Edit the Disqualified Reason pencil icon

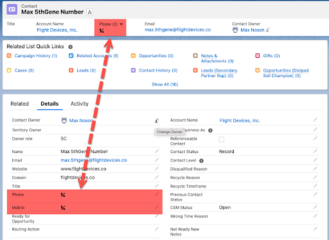click(x=316, y=169)
